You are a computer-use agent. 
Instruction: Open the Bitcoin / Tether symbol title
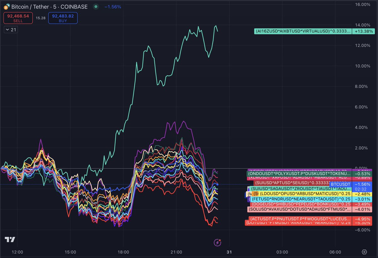tap(49, 7)
